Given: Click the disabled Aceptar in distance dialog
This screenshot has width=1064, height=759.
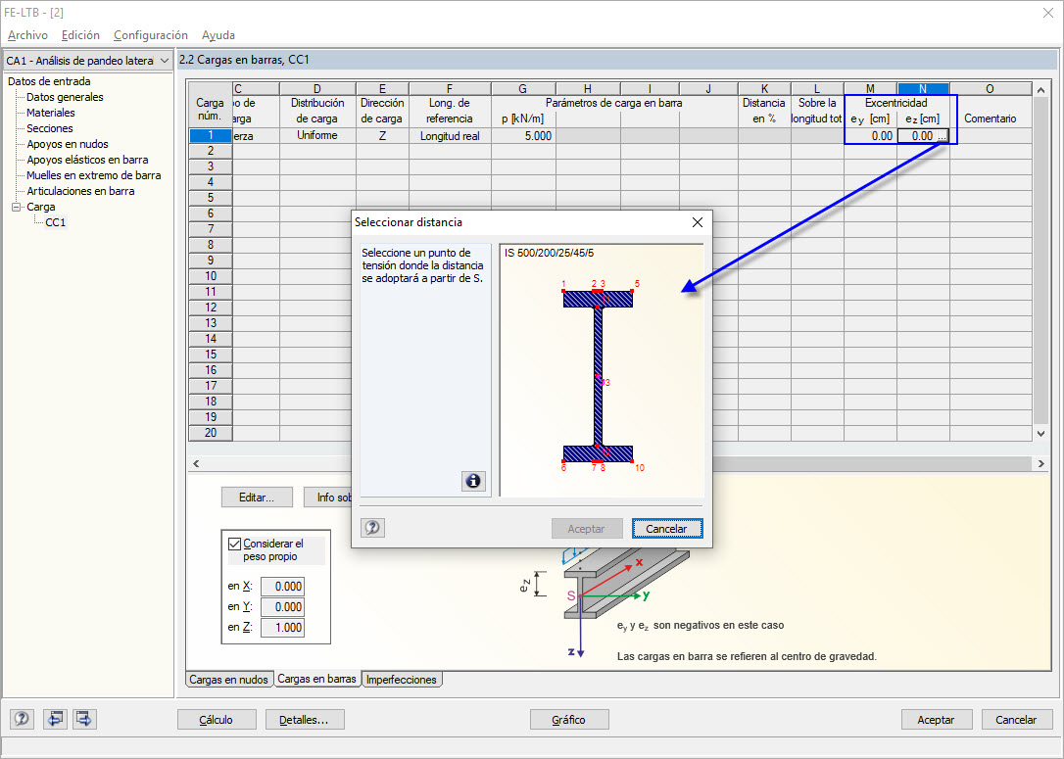Looking at the screenshot, I should coord(586,529).
